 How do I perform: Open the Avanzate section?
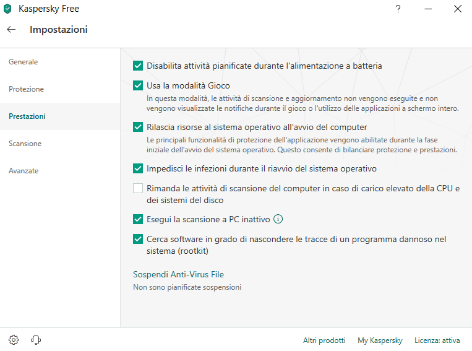(24, 171)
